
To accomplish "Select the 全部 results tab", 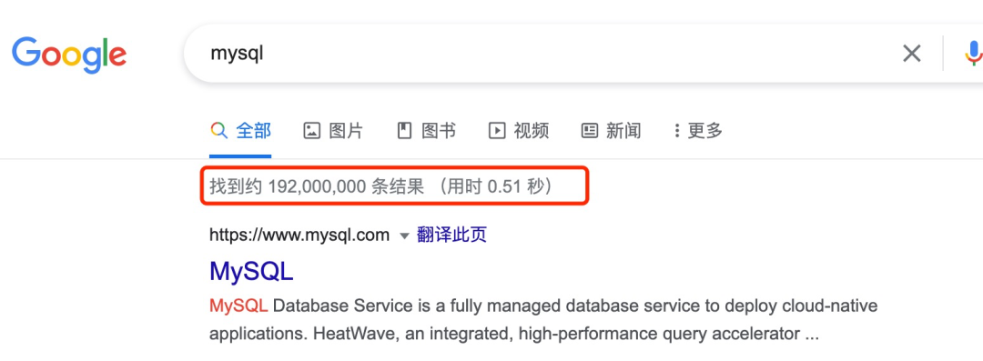I will (x=253, y=130).
